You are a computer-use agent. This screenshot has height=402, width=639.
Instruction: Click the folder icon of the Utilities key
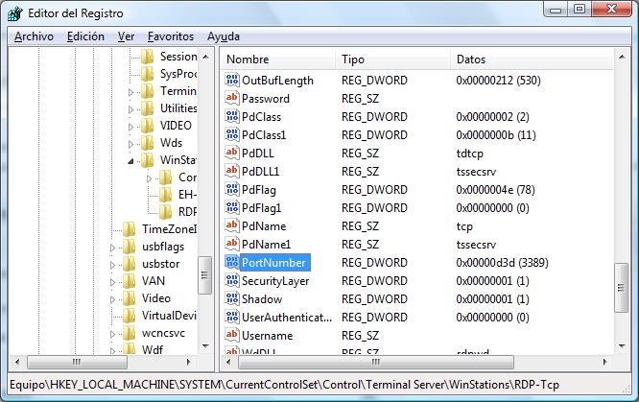(x=147, y=108)
